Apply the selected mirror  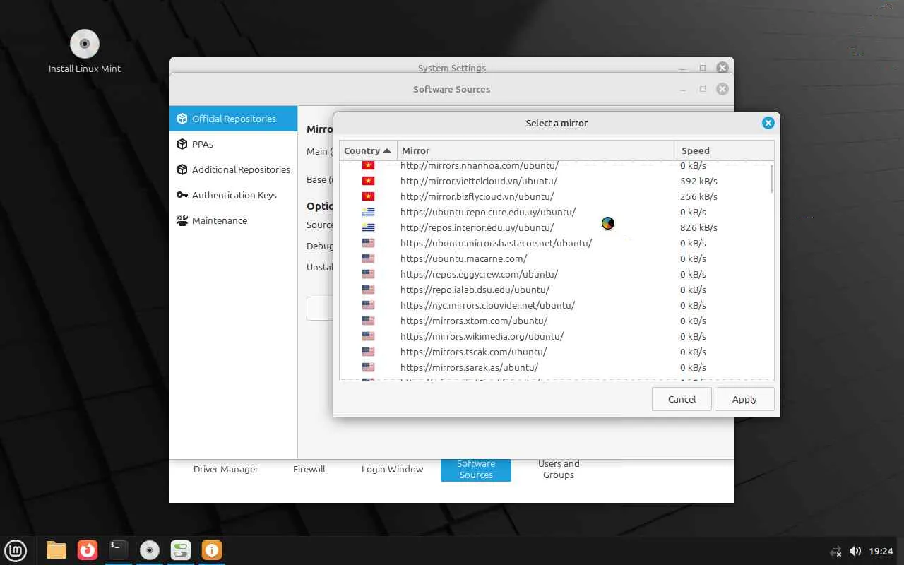click(x=744, y=399)
